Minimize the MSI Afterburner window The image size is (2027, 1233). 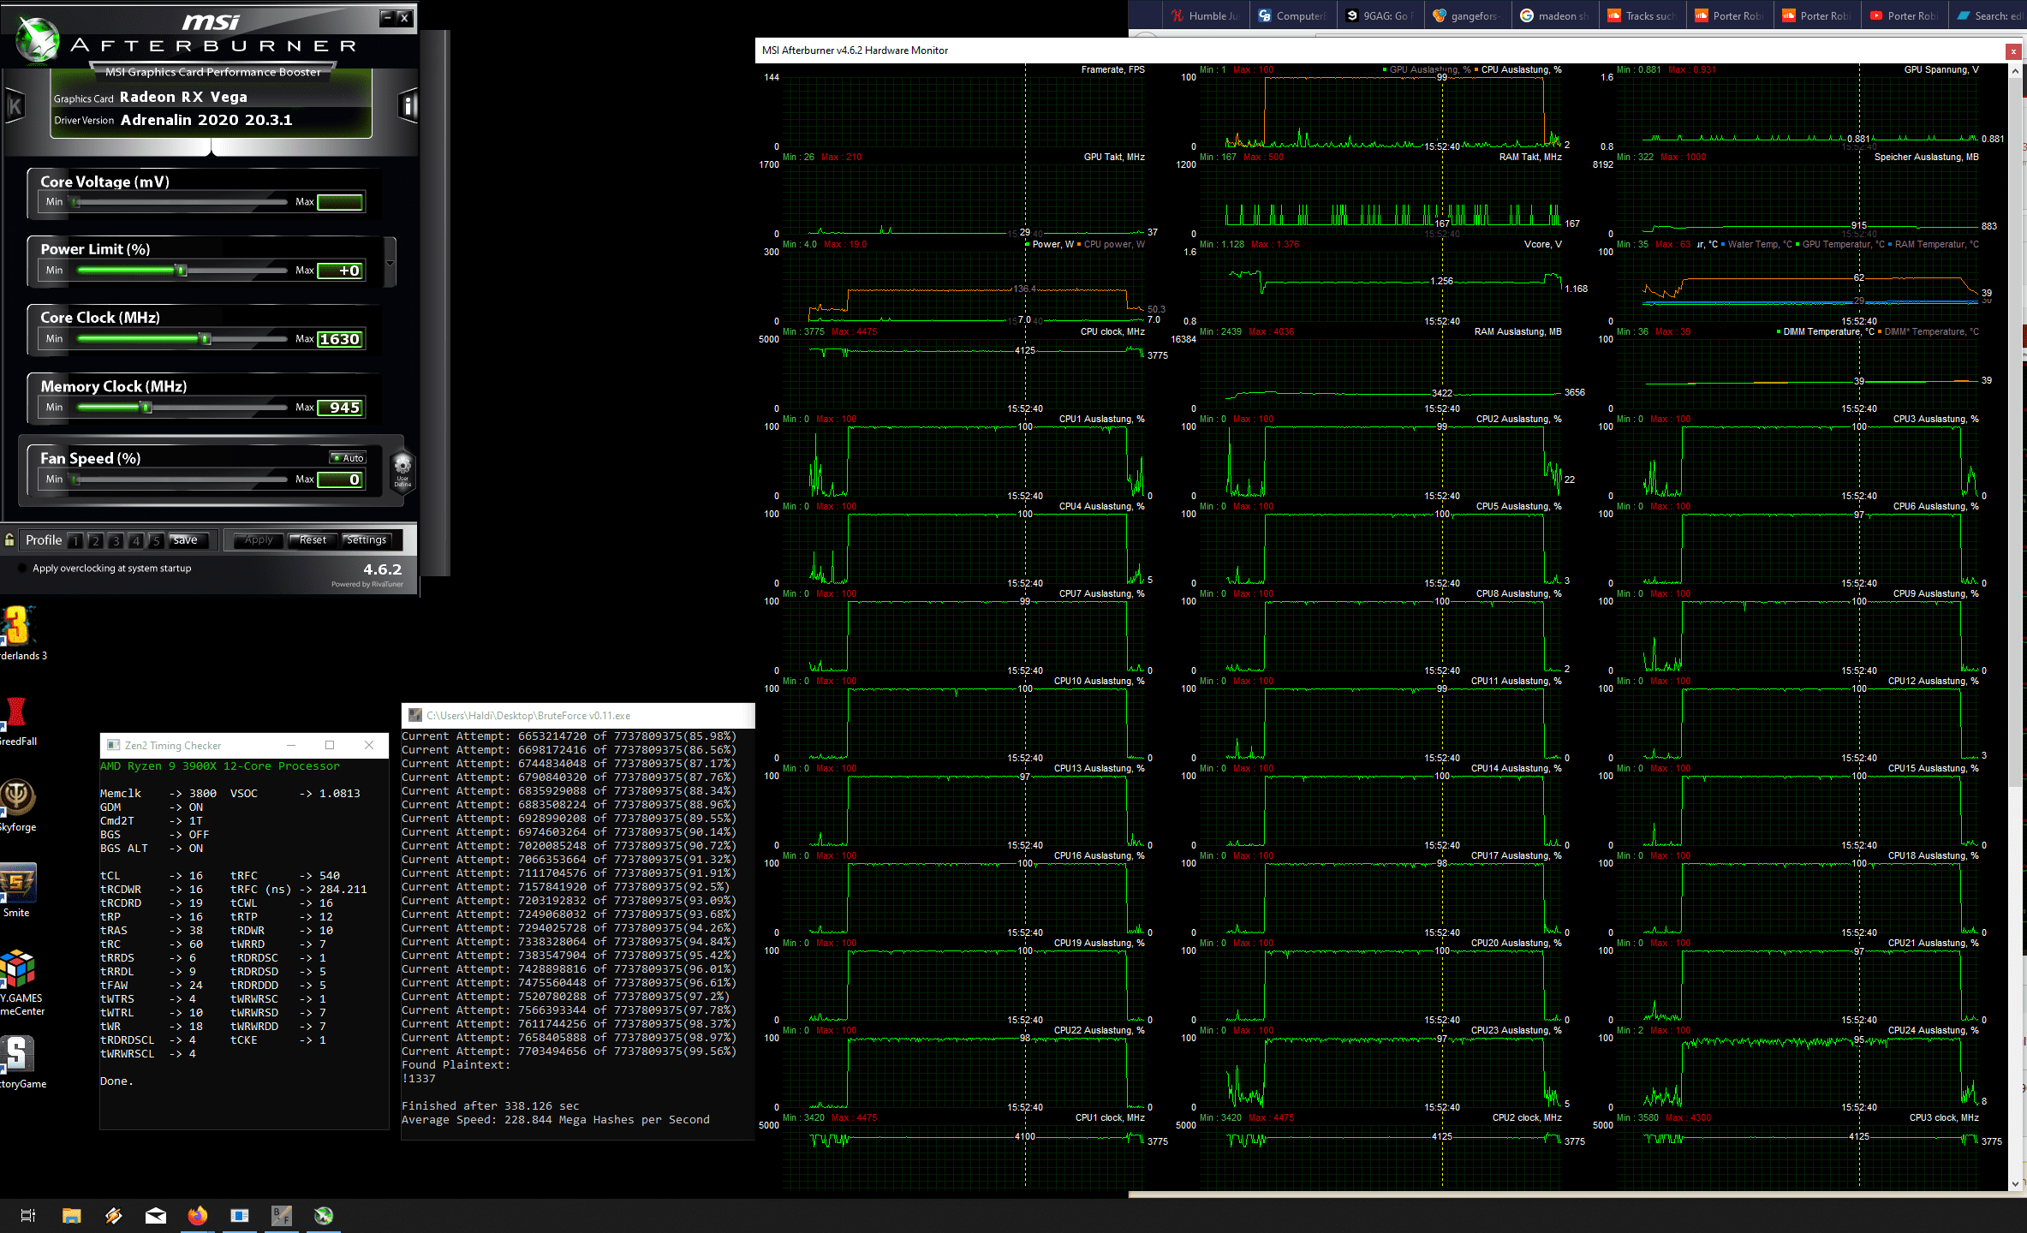coord(387,17)
